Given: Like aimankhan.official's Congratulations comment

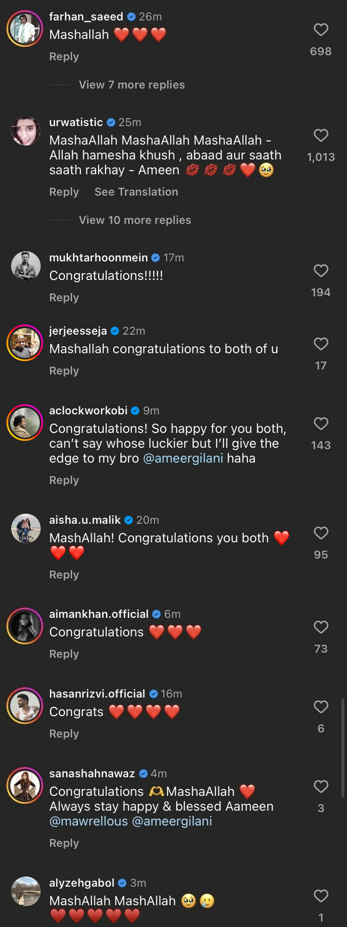Looking at the screenshot, I should point(321,627).
